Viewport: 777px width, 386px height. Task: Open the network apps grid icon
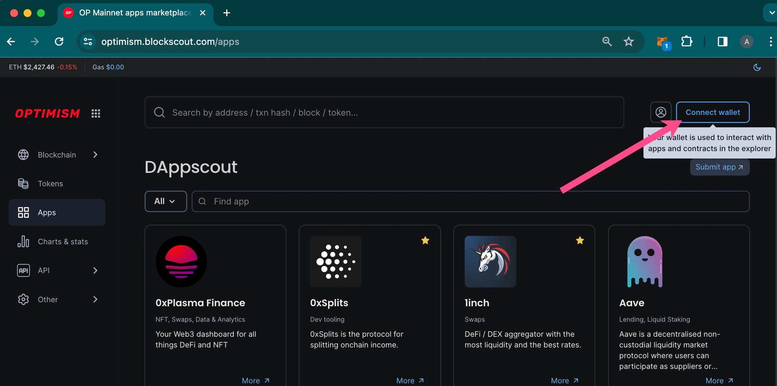point(96,113)
